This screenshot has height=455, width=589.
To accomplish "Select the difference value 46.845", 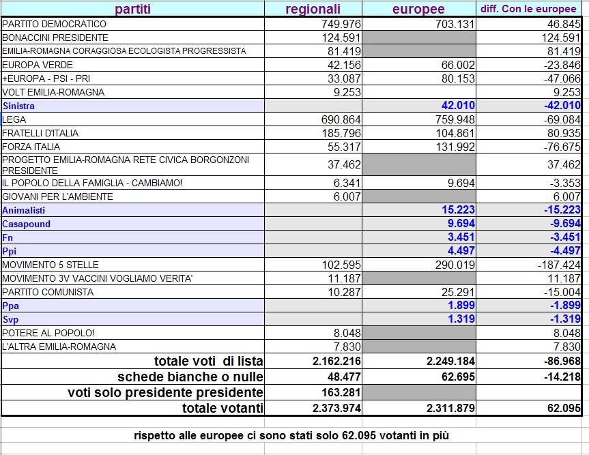I will (x=564, y=24).
